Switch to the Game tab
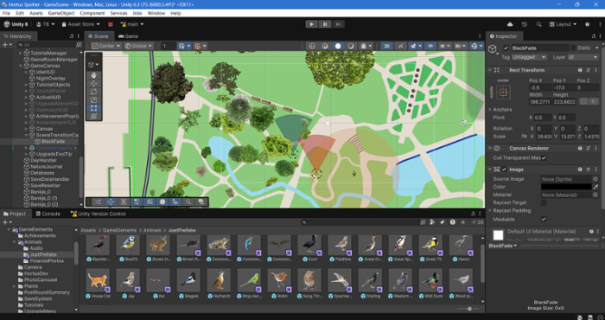605x320 pixels. [x=129, y=36]
